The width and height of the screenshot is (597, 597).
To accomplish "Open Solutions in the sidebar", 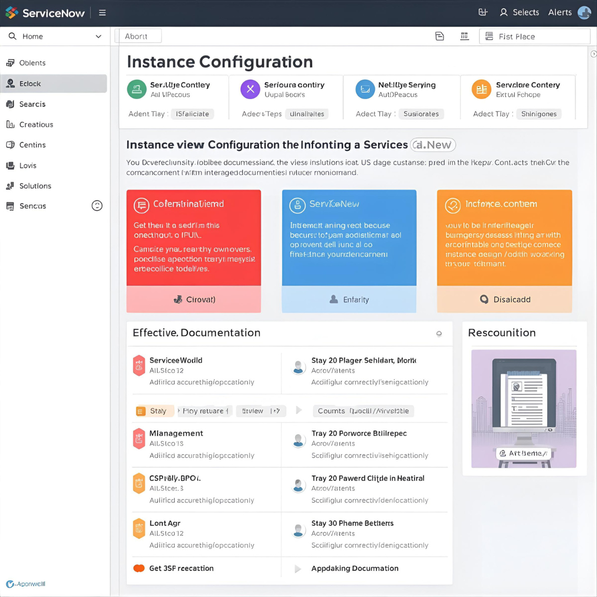I will point(35,186).
